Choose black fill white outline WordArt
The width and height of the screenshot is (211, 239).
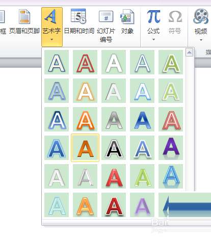click(114, 148)
